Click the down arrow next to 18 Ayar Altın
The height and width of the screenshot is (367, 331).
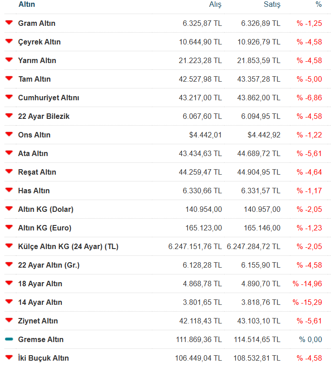click(9, 283)
